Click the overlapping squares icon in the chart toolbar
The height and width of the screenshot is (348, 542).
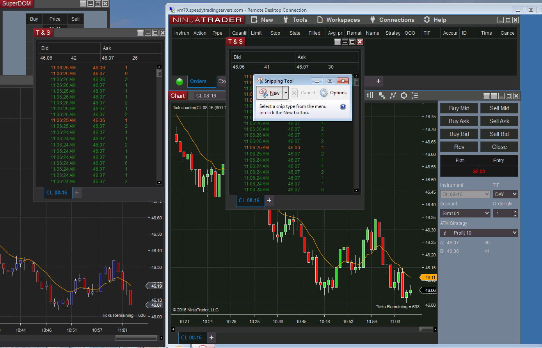tap(382, 95)
